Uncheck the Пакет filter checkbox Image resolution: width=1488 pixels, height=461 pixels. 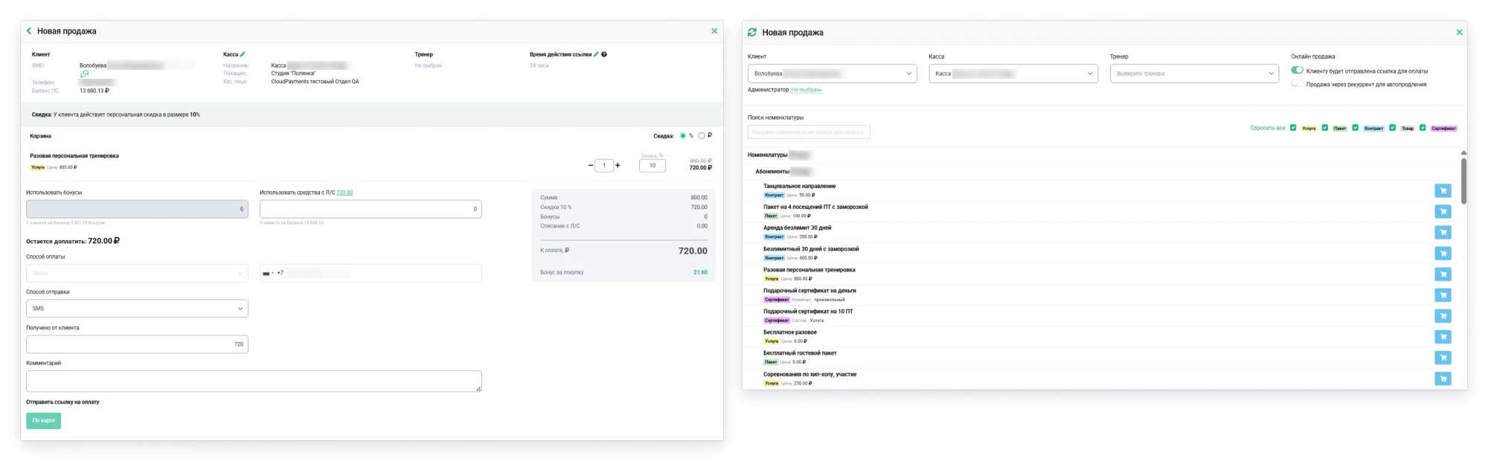click(x=1325, y=128)
